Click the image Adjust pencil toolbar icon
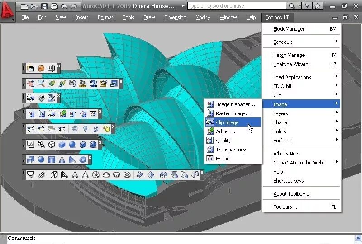 (x=62, y=114)
